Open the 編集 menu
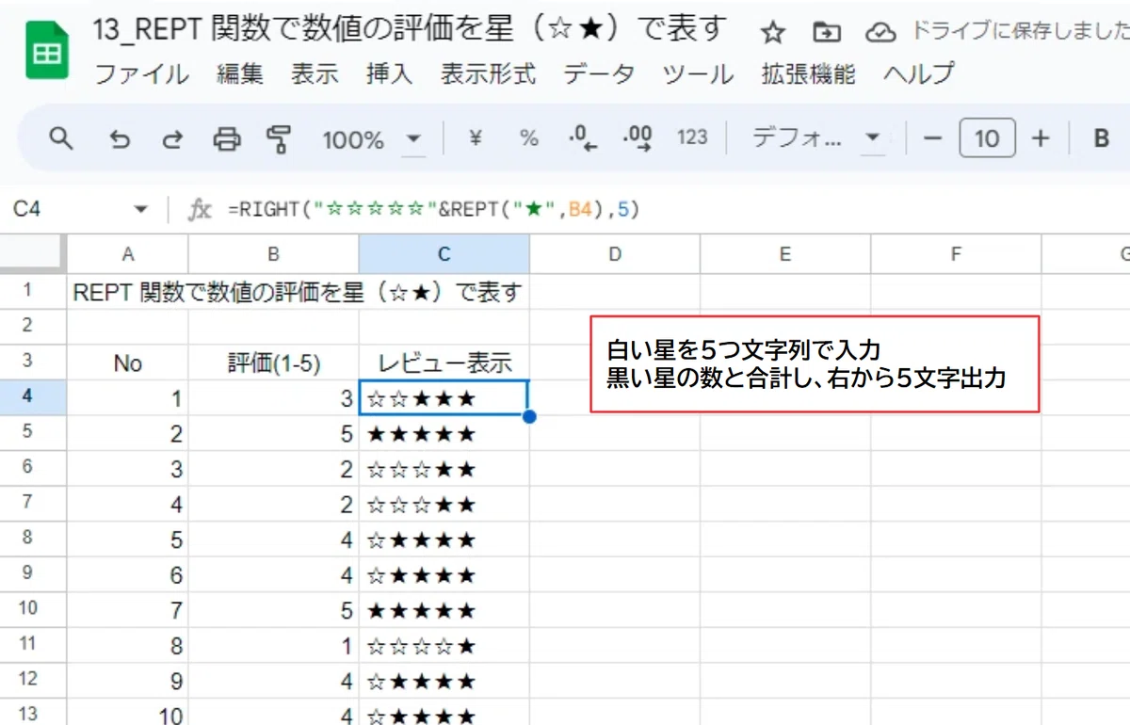This screenshot has width=1130, height=725. tap(240, 74)
